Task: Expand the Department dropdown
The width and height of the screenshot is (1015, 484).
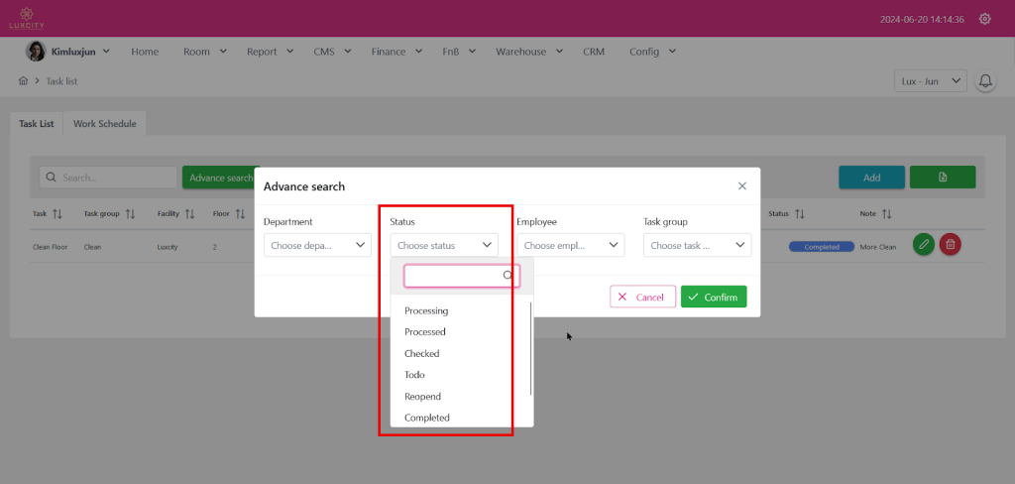Action: point(317,245)
